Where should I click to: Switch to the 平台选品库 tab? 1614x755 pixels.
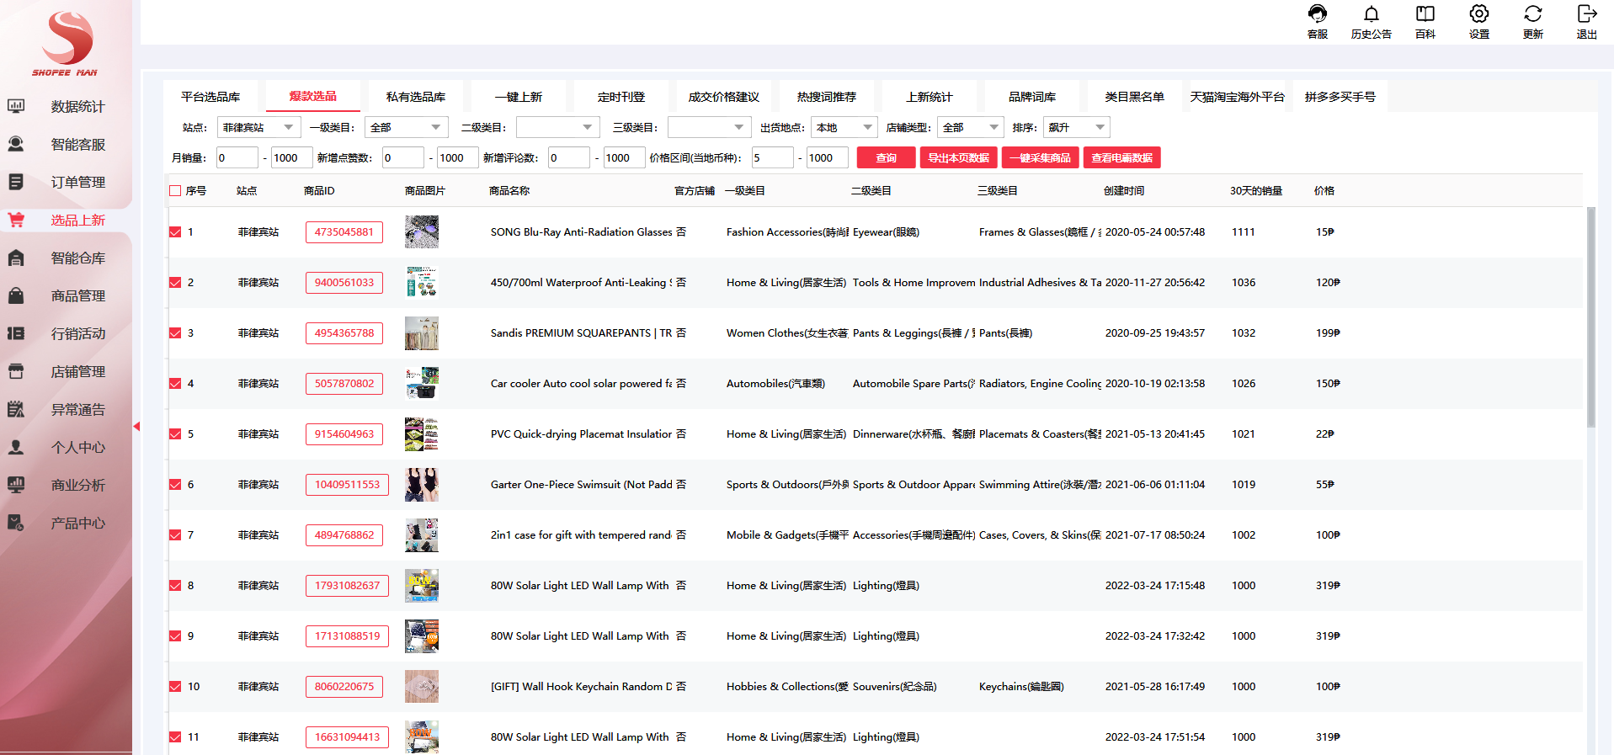210,97
